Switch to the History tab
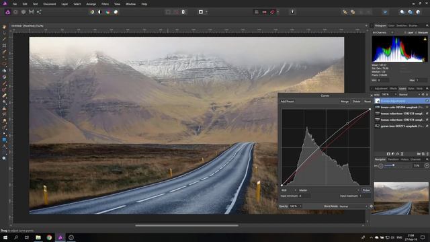The image size is (430, 242). click(404, 159)
